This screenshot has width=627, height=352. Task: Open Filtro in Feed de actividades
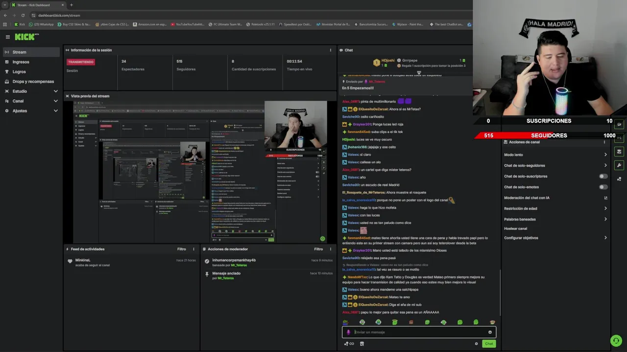[x=182, y=249]
